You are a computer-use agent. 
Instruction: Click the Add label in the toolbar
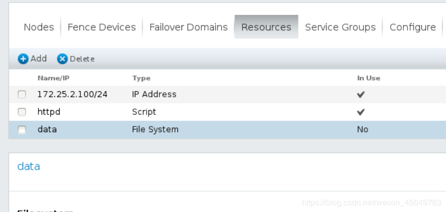click(38, 58)
